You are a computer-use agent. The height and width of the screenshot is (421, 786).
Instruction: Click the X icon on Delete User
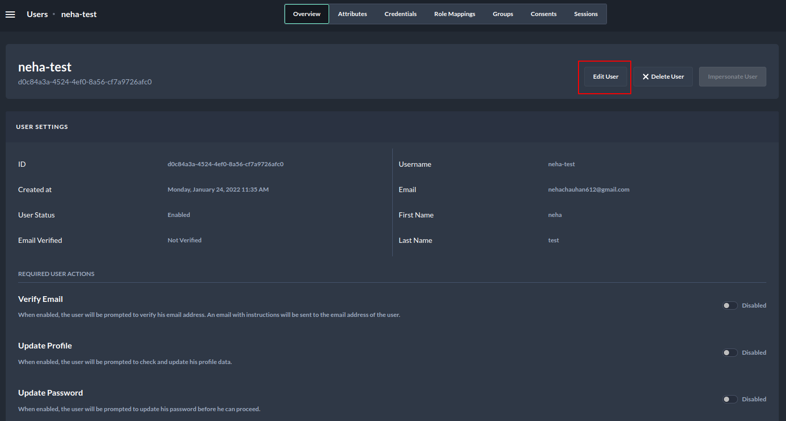coord(645,77)
